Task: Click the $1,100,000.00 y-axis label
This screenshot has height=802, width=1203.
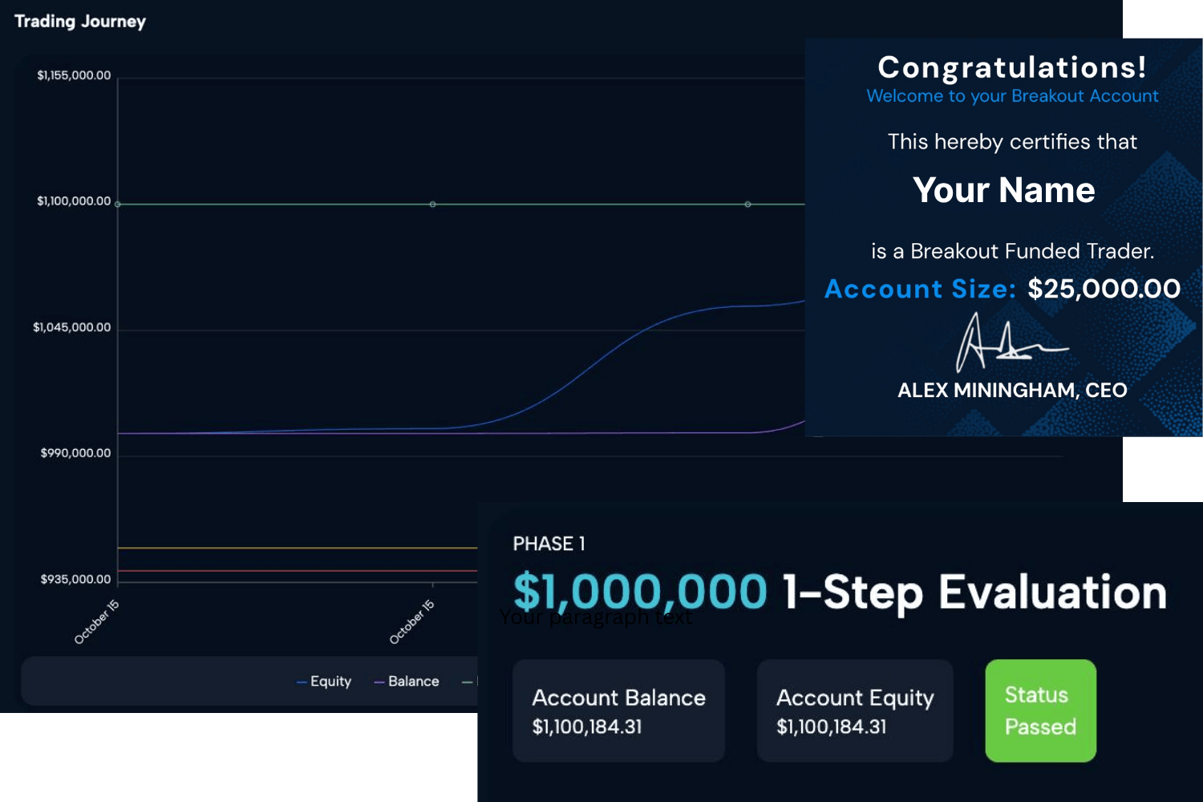Action: (74, 201)
